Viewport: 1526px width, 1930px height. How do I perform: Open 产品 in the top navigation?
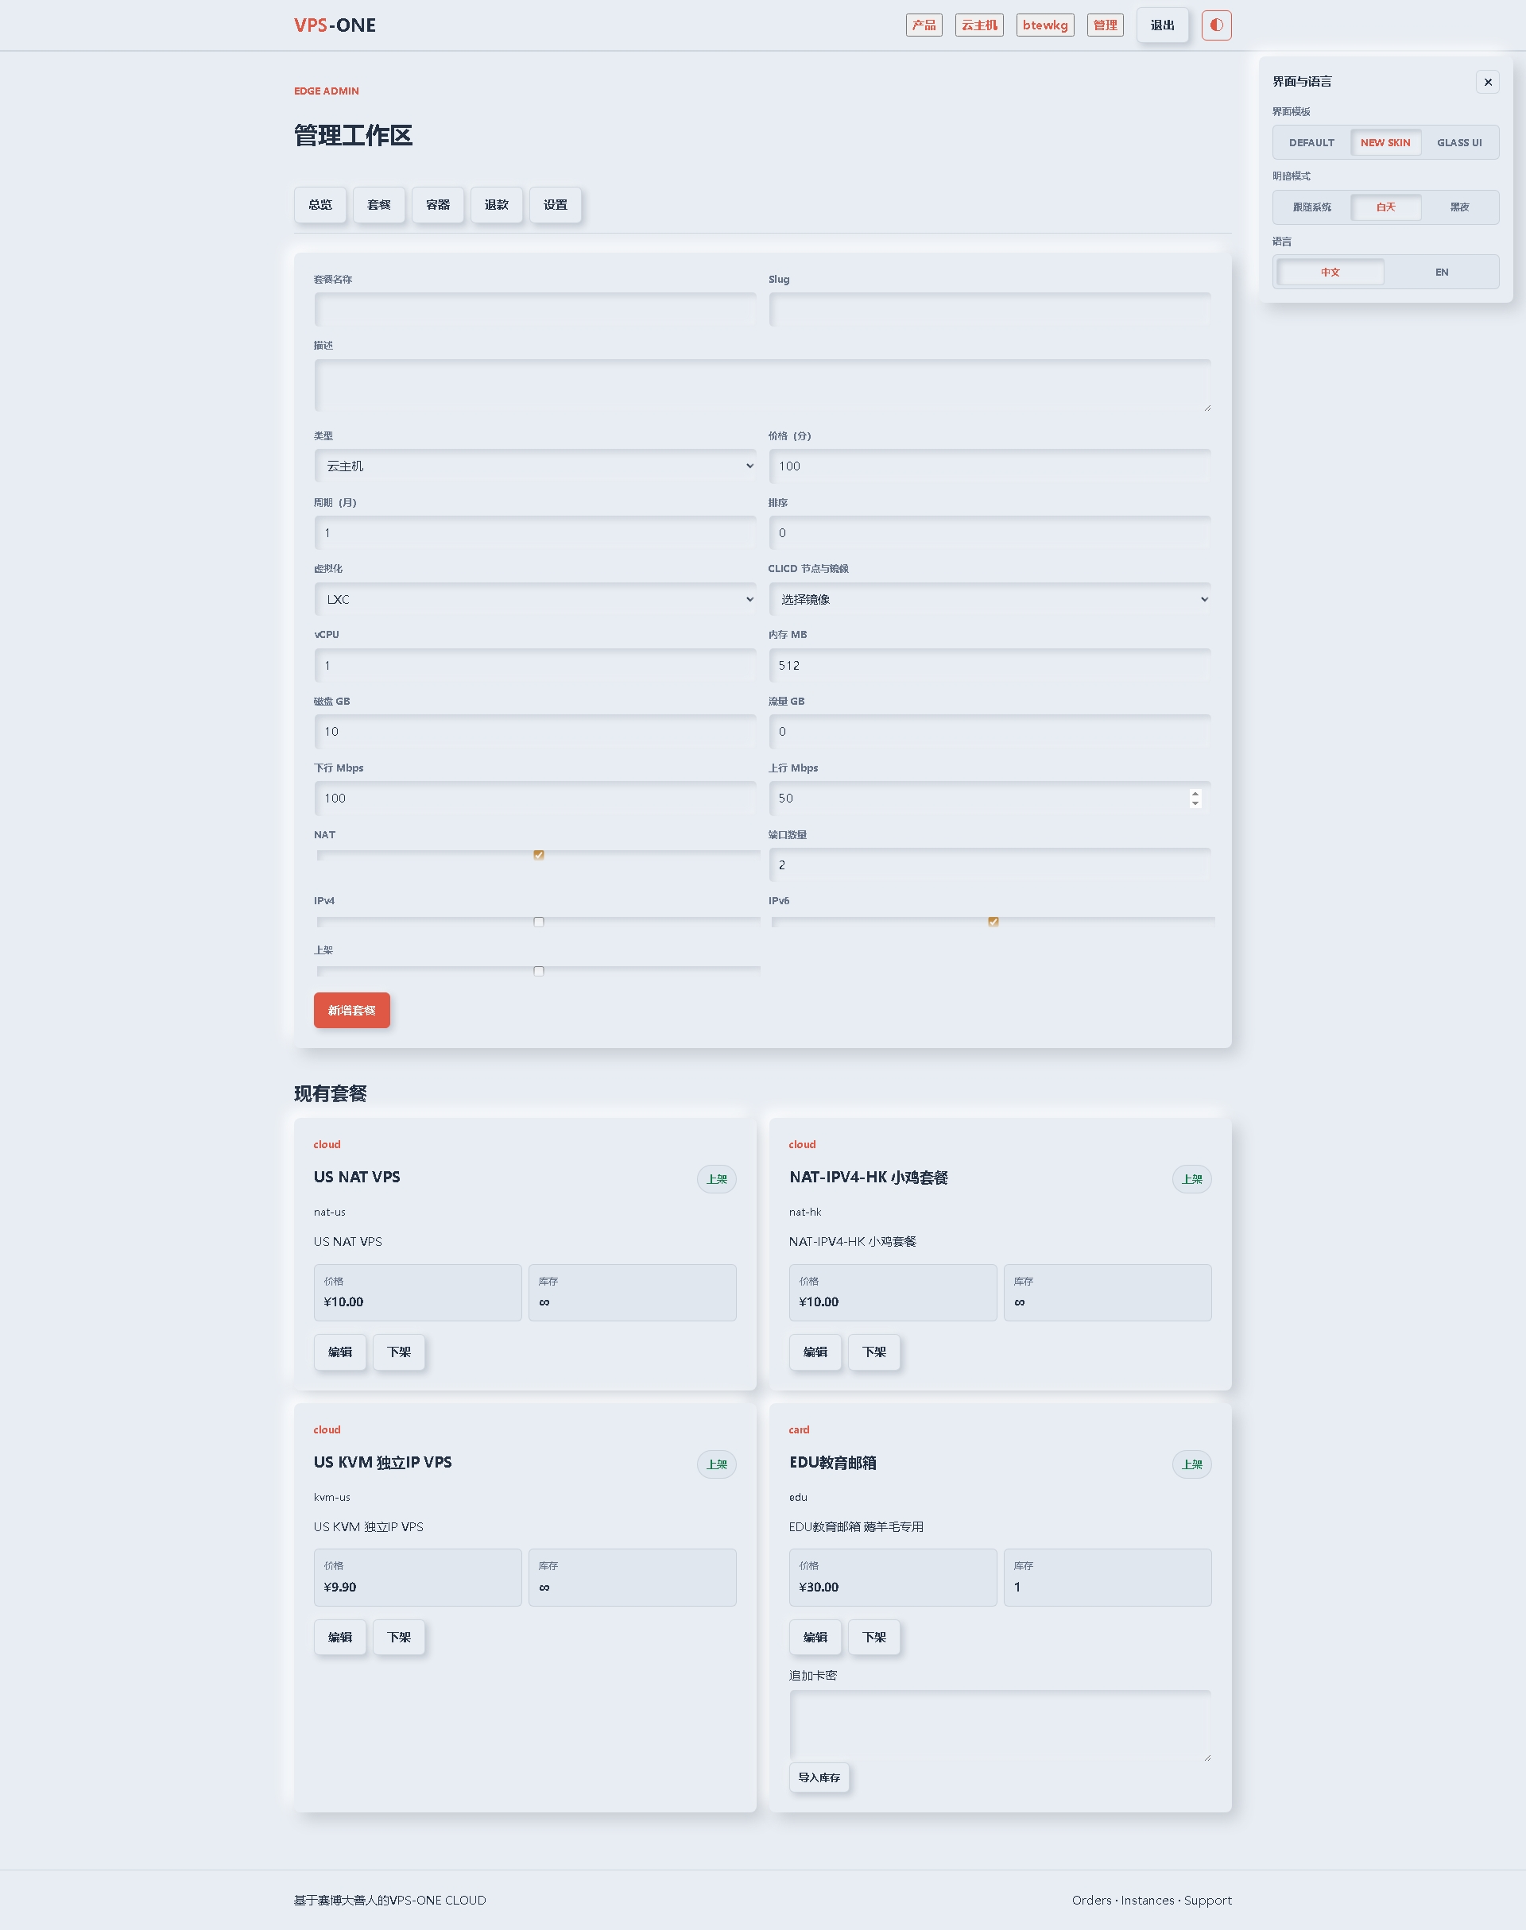coord(924,25)
